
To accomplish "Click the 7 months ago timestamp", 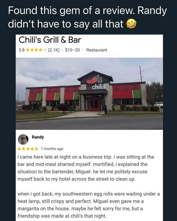I will [52, 149].
